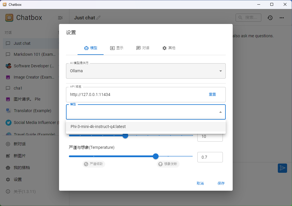Open the Just chat conversation
292x206 pixels.
[x=31, y=43]
